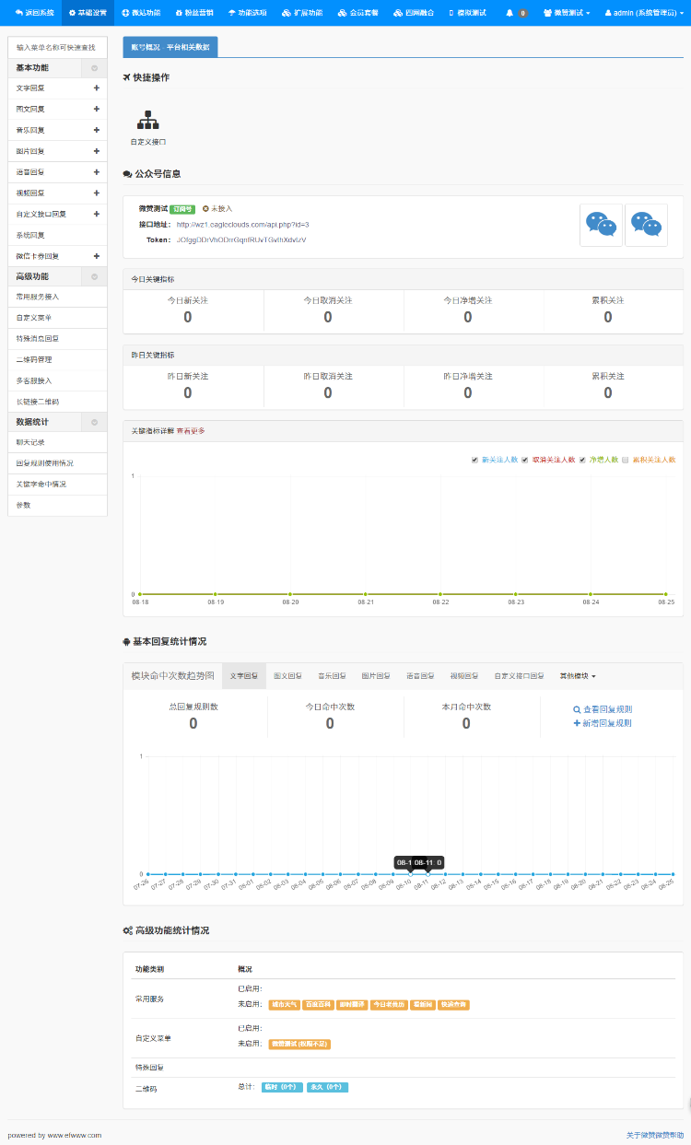
Task: Uncheck the 取消关注人数 checkbox
Action: click(525, 459)
